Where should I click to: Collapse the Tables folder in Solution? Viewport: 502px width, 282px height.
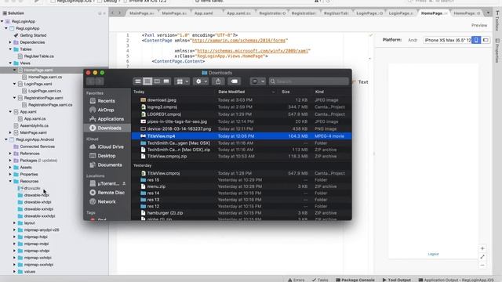coord(10,49)
